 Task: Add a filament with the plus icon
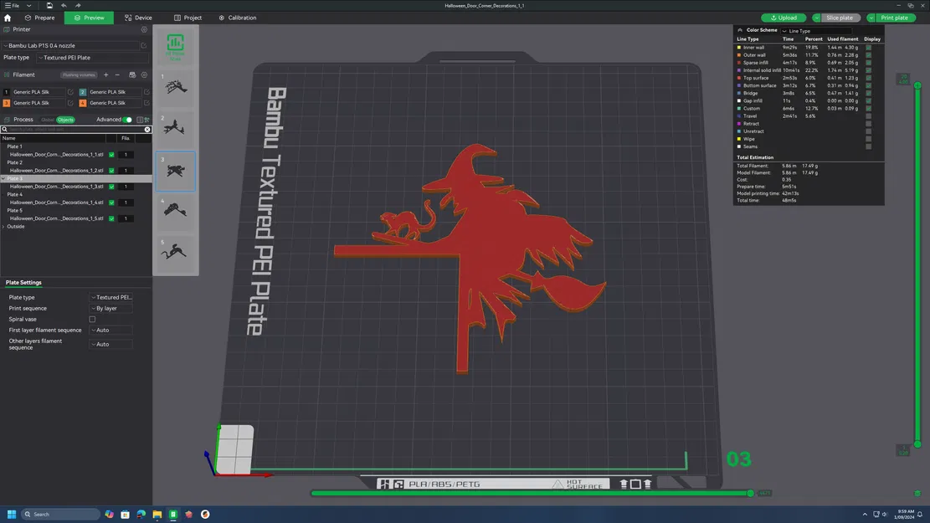pyautogui.click(x=106, y=74)
